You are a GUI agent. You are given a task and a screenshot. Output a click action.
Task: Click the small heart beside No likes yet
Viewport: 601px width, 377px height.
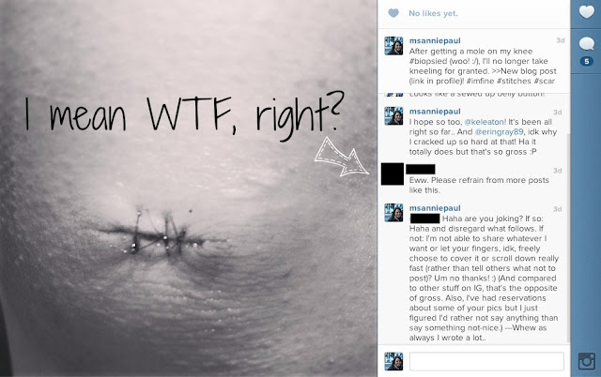coord(393,13)
